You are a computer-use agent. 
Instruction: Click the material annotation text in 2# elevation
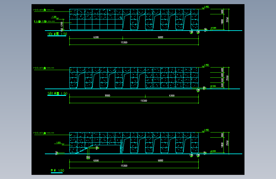pos(44,68)
